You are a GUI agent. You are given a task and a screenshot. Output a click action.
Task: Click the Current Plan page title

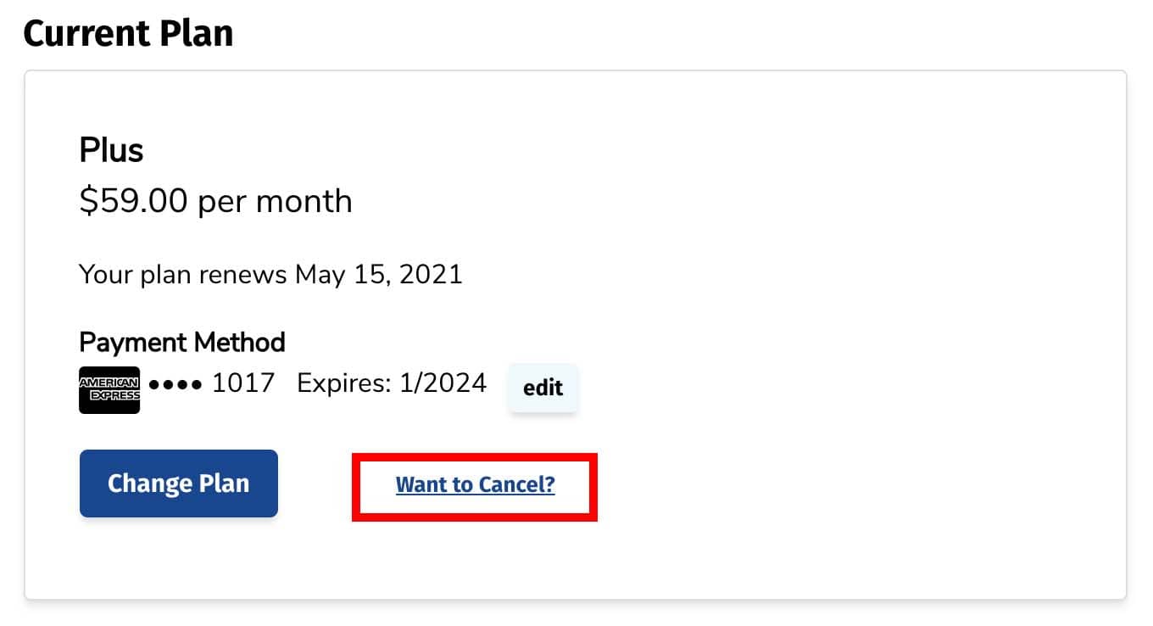[x=128, y=33]
